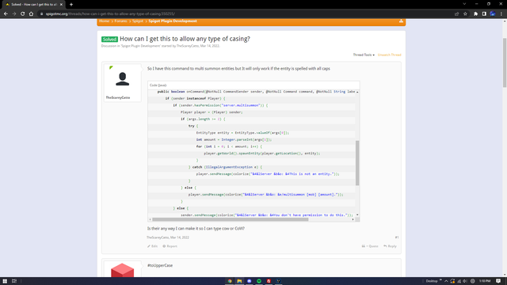Open the tab search dropdown
The image size is (507, 285).
[464, 4]
